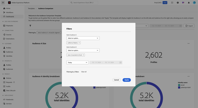Screen dimensions: 198x108
Task: Click the filter funnel icon
Action: pyautogui.click(x=30, y=26)
